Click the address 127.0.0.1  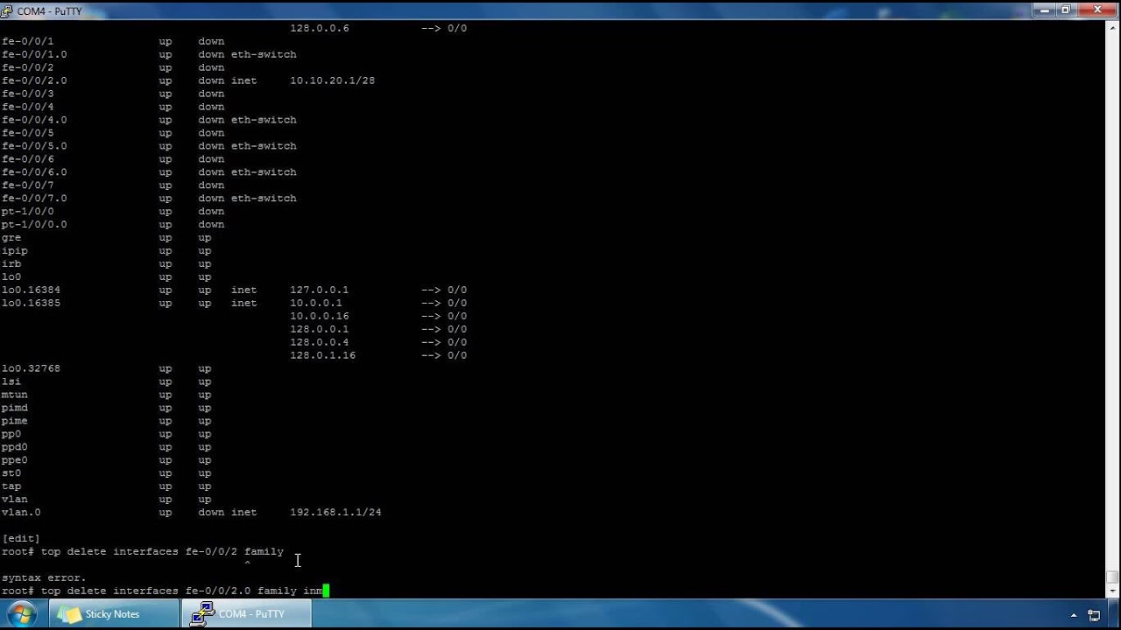coord(319,290)
